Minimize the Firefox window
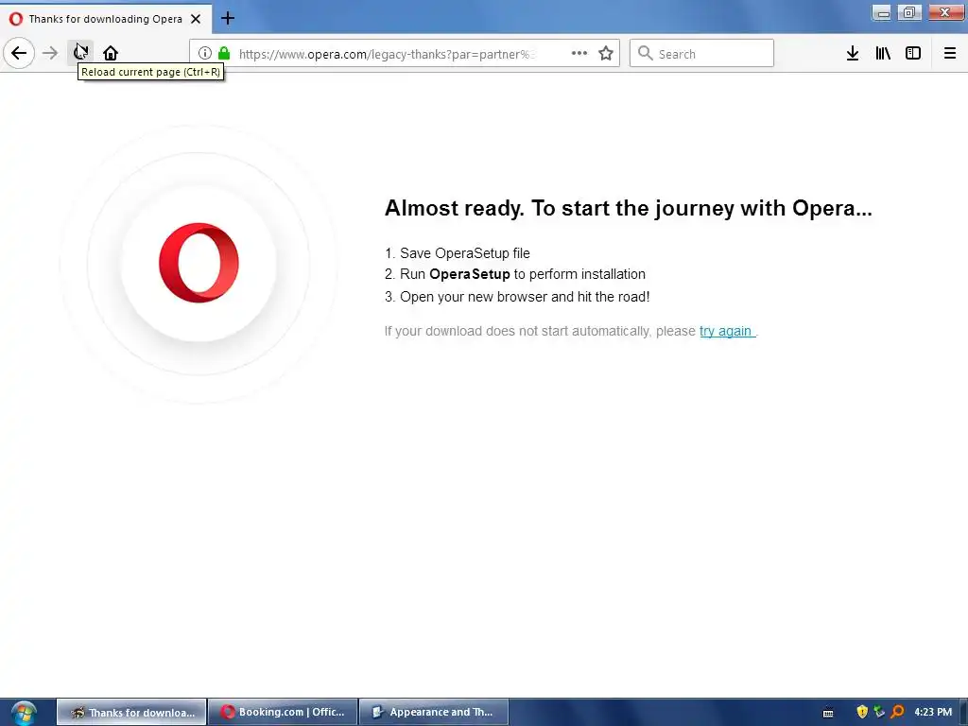968x726 pixels. pyautogui.click(x=882, y=13)
